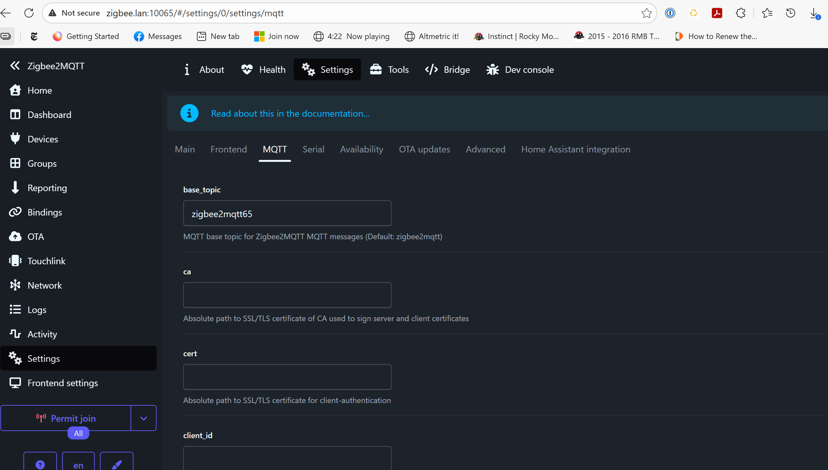This screenshot has width=828, height=470.
Task: Focus the ca certificate path field
Action: coord(287,295)
